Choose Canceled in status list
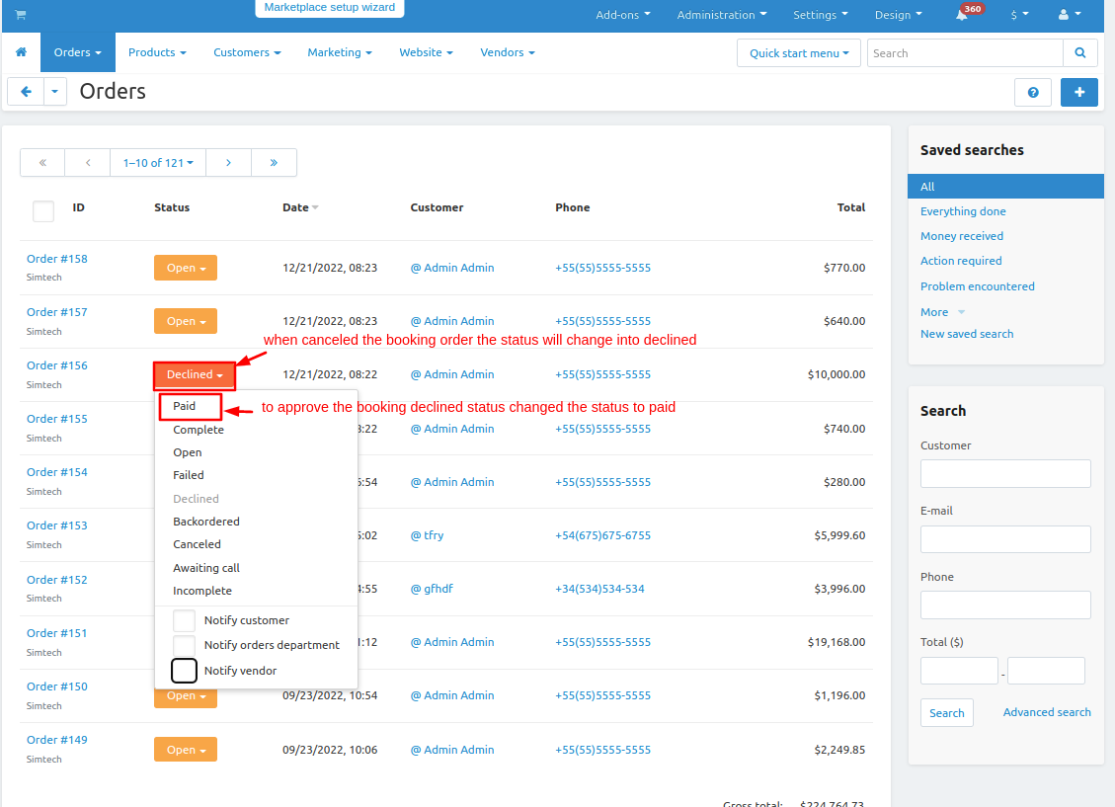This screenshot has width=1115, height=807. click(197, 544)
